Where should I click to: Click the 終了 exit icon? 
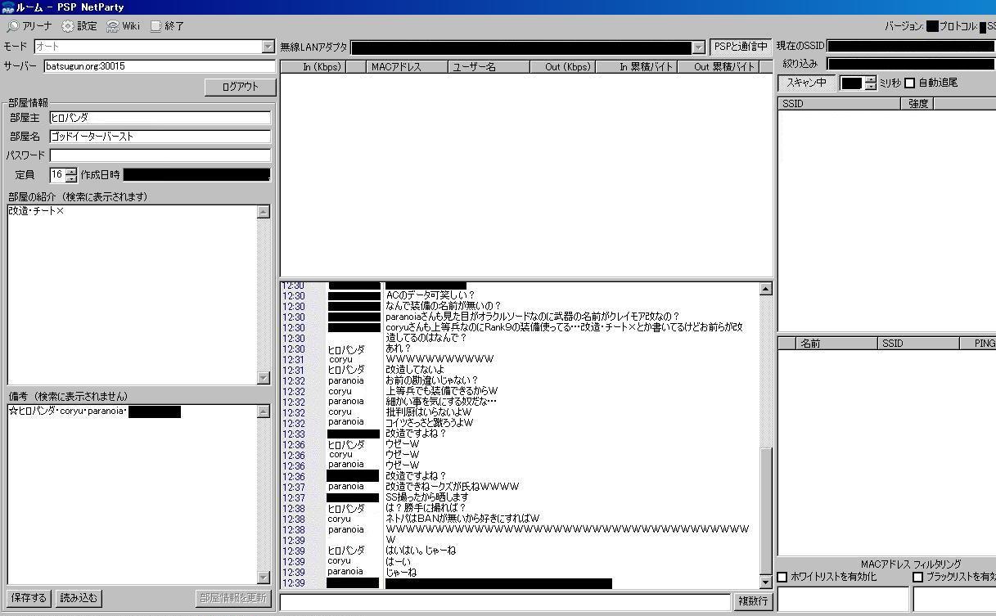pos(155,26)
